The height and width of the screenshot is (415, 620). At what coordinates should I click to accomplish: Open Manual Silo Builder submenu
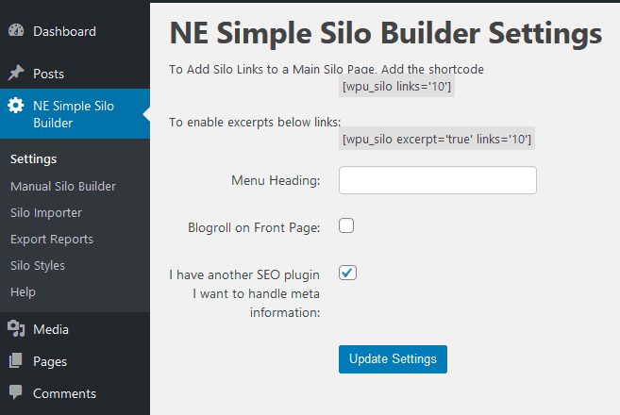point(63,186)
